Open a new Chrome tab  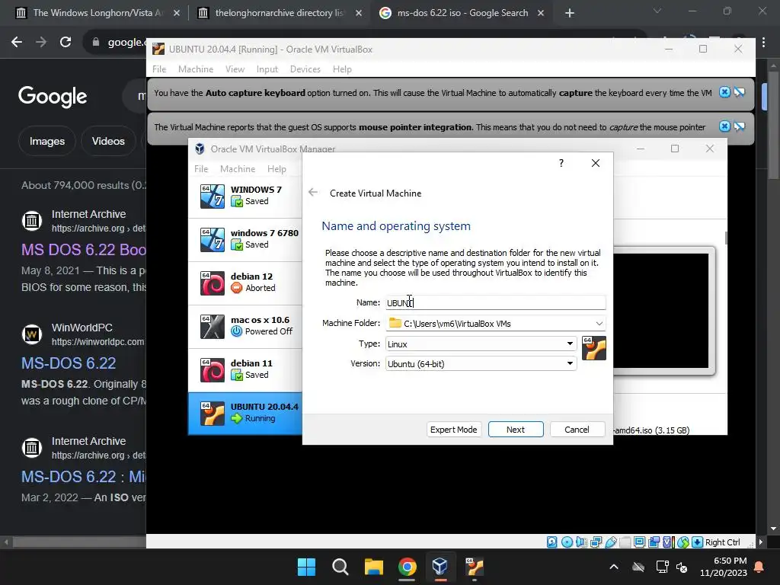pyautogui.click(x=570, y=13)
